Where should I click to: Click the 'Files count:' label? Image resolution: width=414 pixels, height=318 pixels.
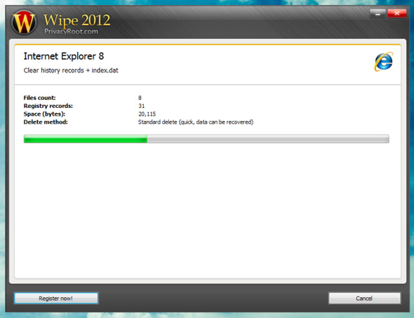pyautogui.click(x=39, y=98)
